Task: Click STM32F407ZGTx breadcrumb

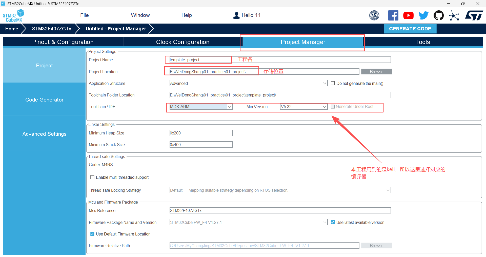Action: click(52, 29)
